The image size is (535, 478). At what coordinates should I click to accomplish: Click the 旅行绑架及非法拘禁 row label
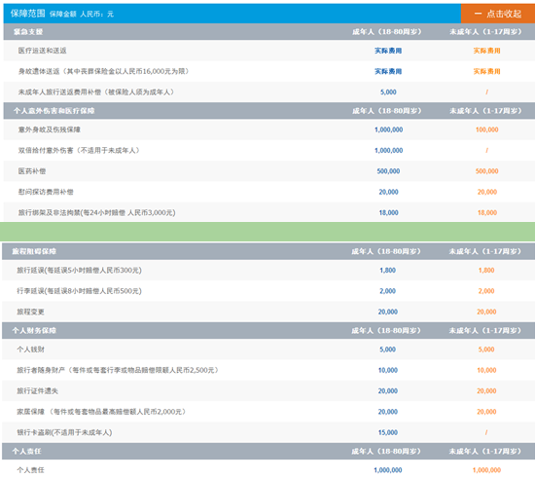[x=97, y=212]
